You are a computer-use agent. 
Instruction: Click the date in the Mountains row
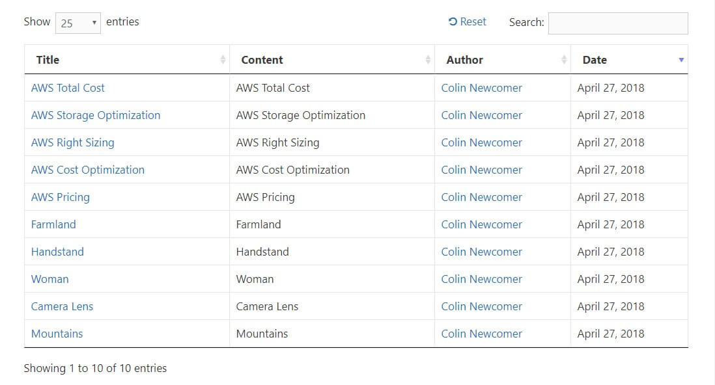pyautogui.click(x=611, y=334)
